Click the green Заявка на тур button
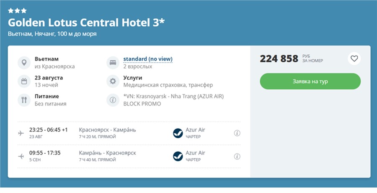 click(310, 81)
